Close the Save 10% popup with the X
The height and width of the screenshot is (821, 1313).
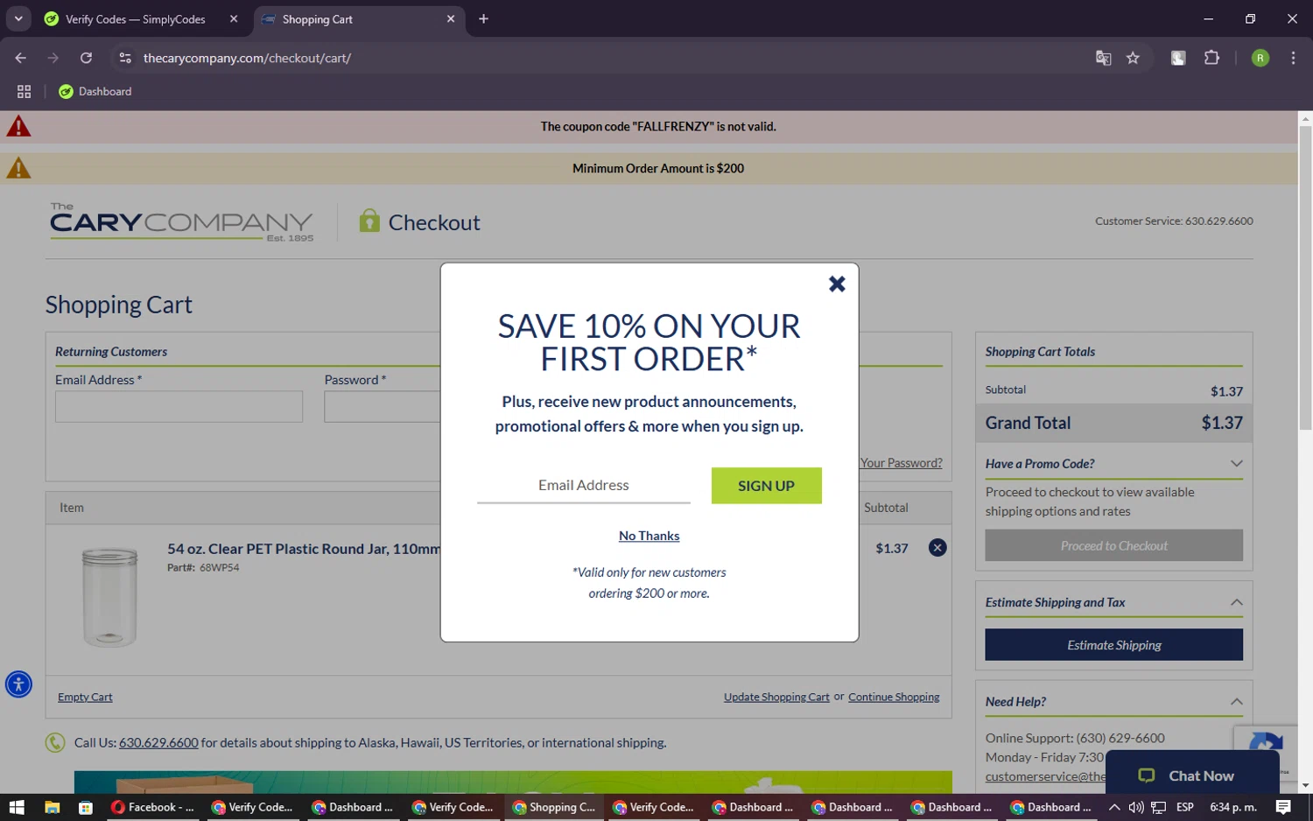[837, 284]
